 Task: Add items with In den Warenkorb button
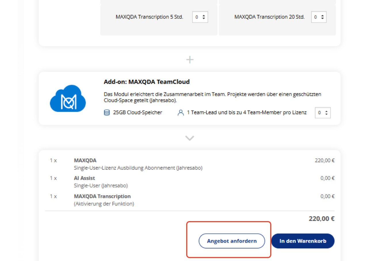tap(303, 241)
